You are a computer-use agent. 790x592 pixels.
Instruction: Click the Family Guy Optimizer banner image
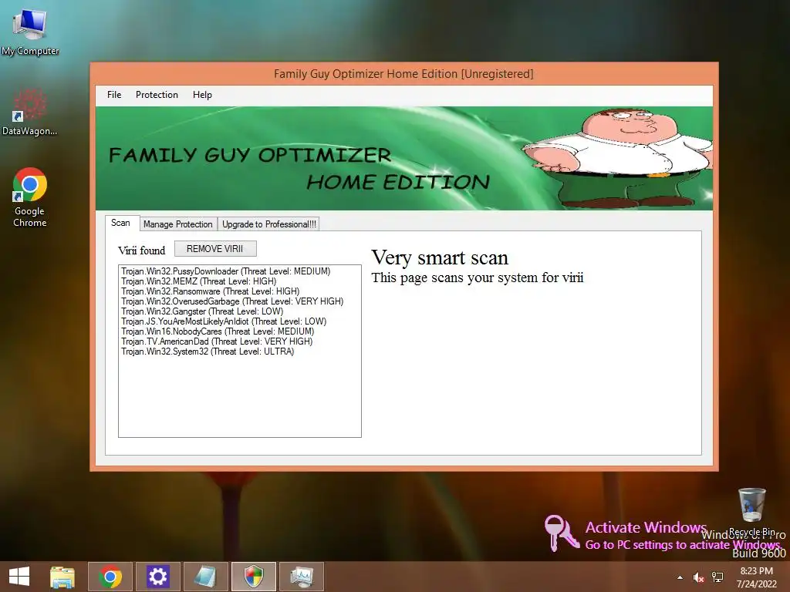[404, 158]
